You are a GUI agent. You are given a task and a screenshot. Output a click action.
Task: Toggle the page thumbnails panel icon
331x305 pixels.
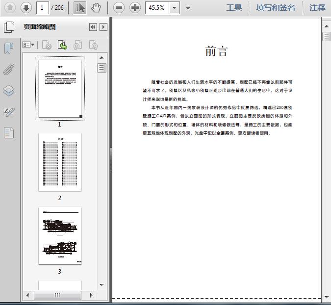click(x=9, y=27)
